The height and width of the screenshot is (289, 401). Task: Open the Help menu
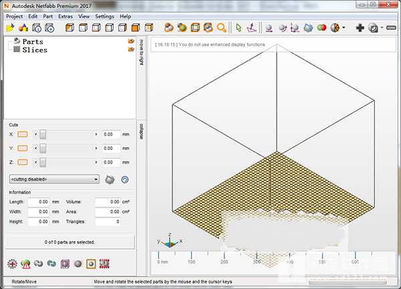(x=126, y=16)
